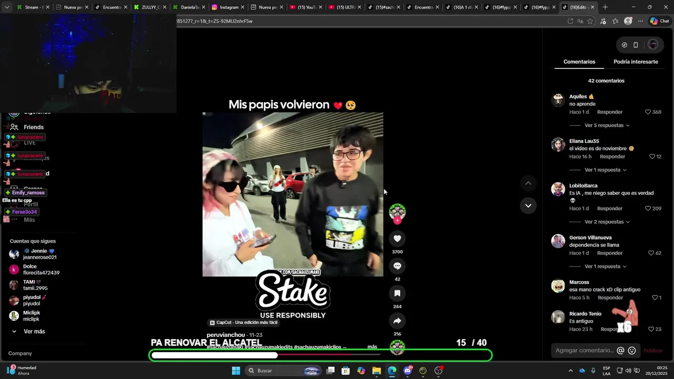
Task: Like the video with the heart icon
Action: (397, 238)
